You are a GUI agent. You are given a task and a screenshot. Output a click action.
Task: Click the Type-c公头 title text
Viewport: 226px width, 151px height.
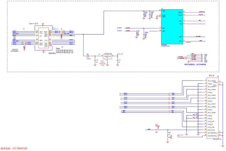[x=33, y=23]
